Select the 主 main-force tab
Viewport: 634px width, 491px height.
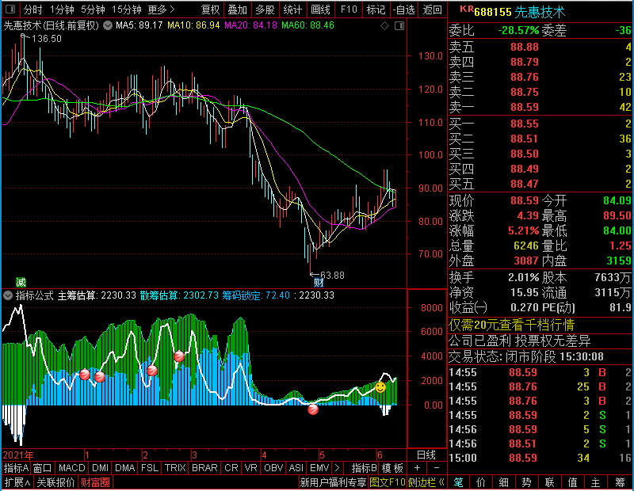[x=596, y=482]
